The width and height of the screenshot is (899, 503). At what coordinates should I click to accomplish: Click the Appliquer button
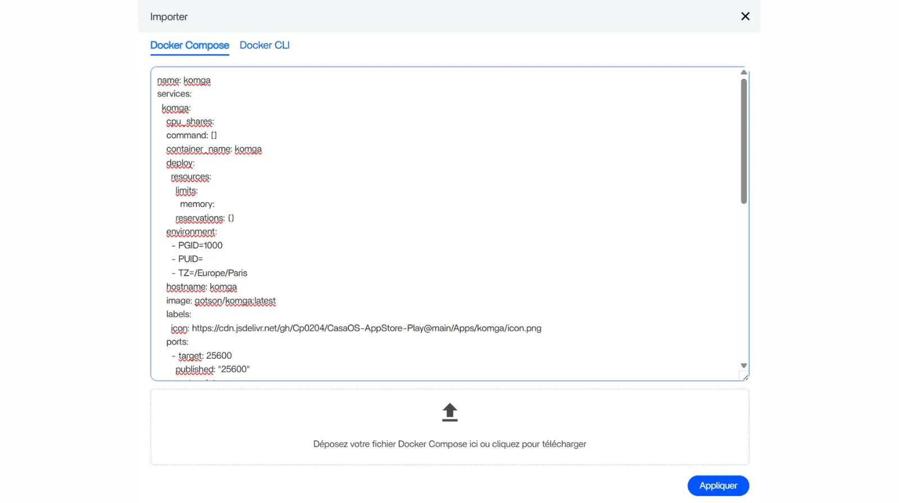click(718, 486)
